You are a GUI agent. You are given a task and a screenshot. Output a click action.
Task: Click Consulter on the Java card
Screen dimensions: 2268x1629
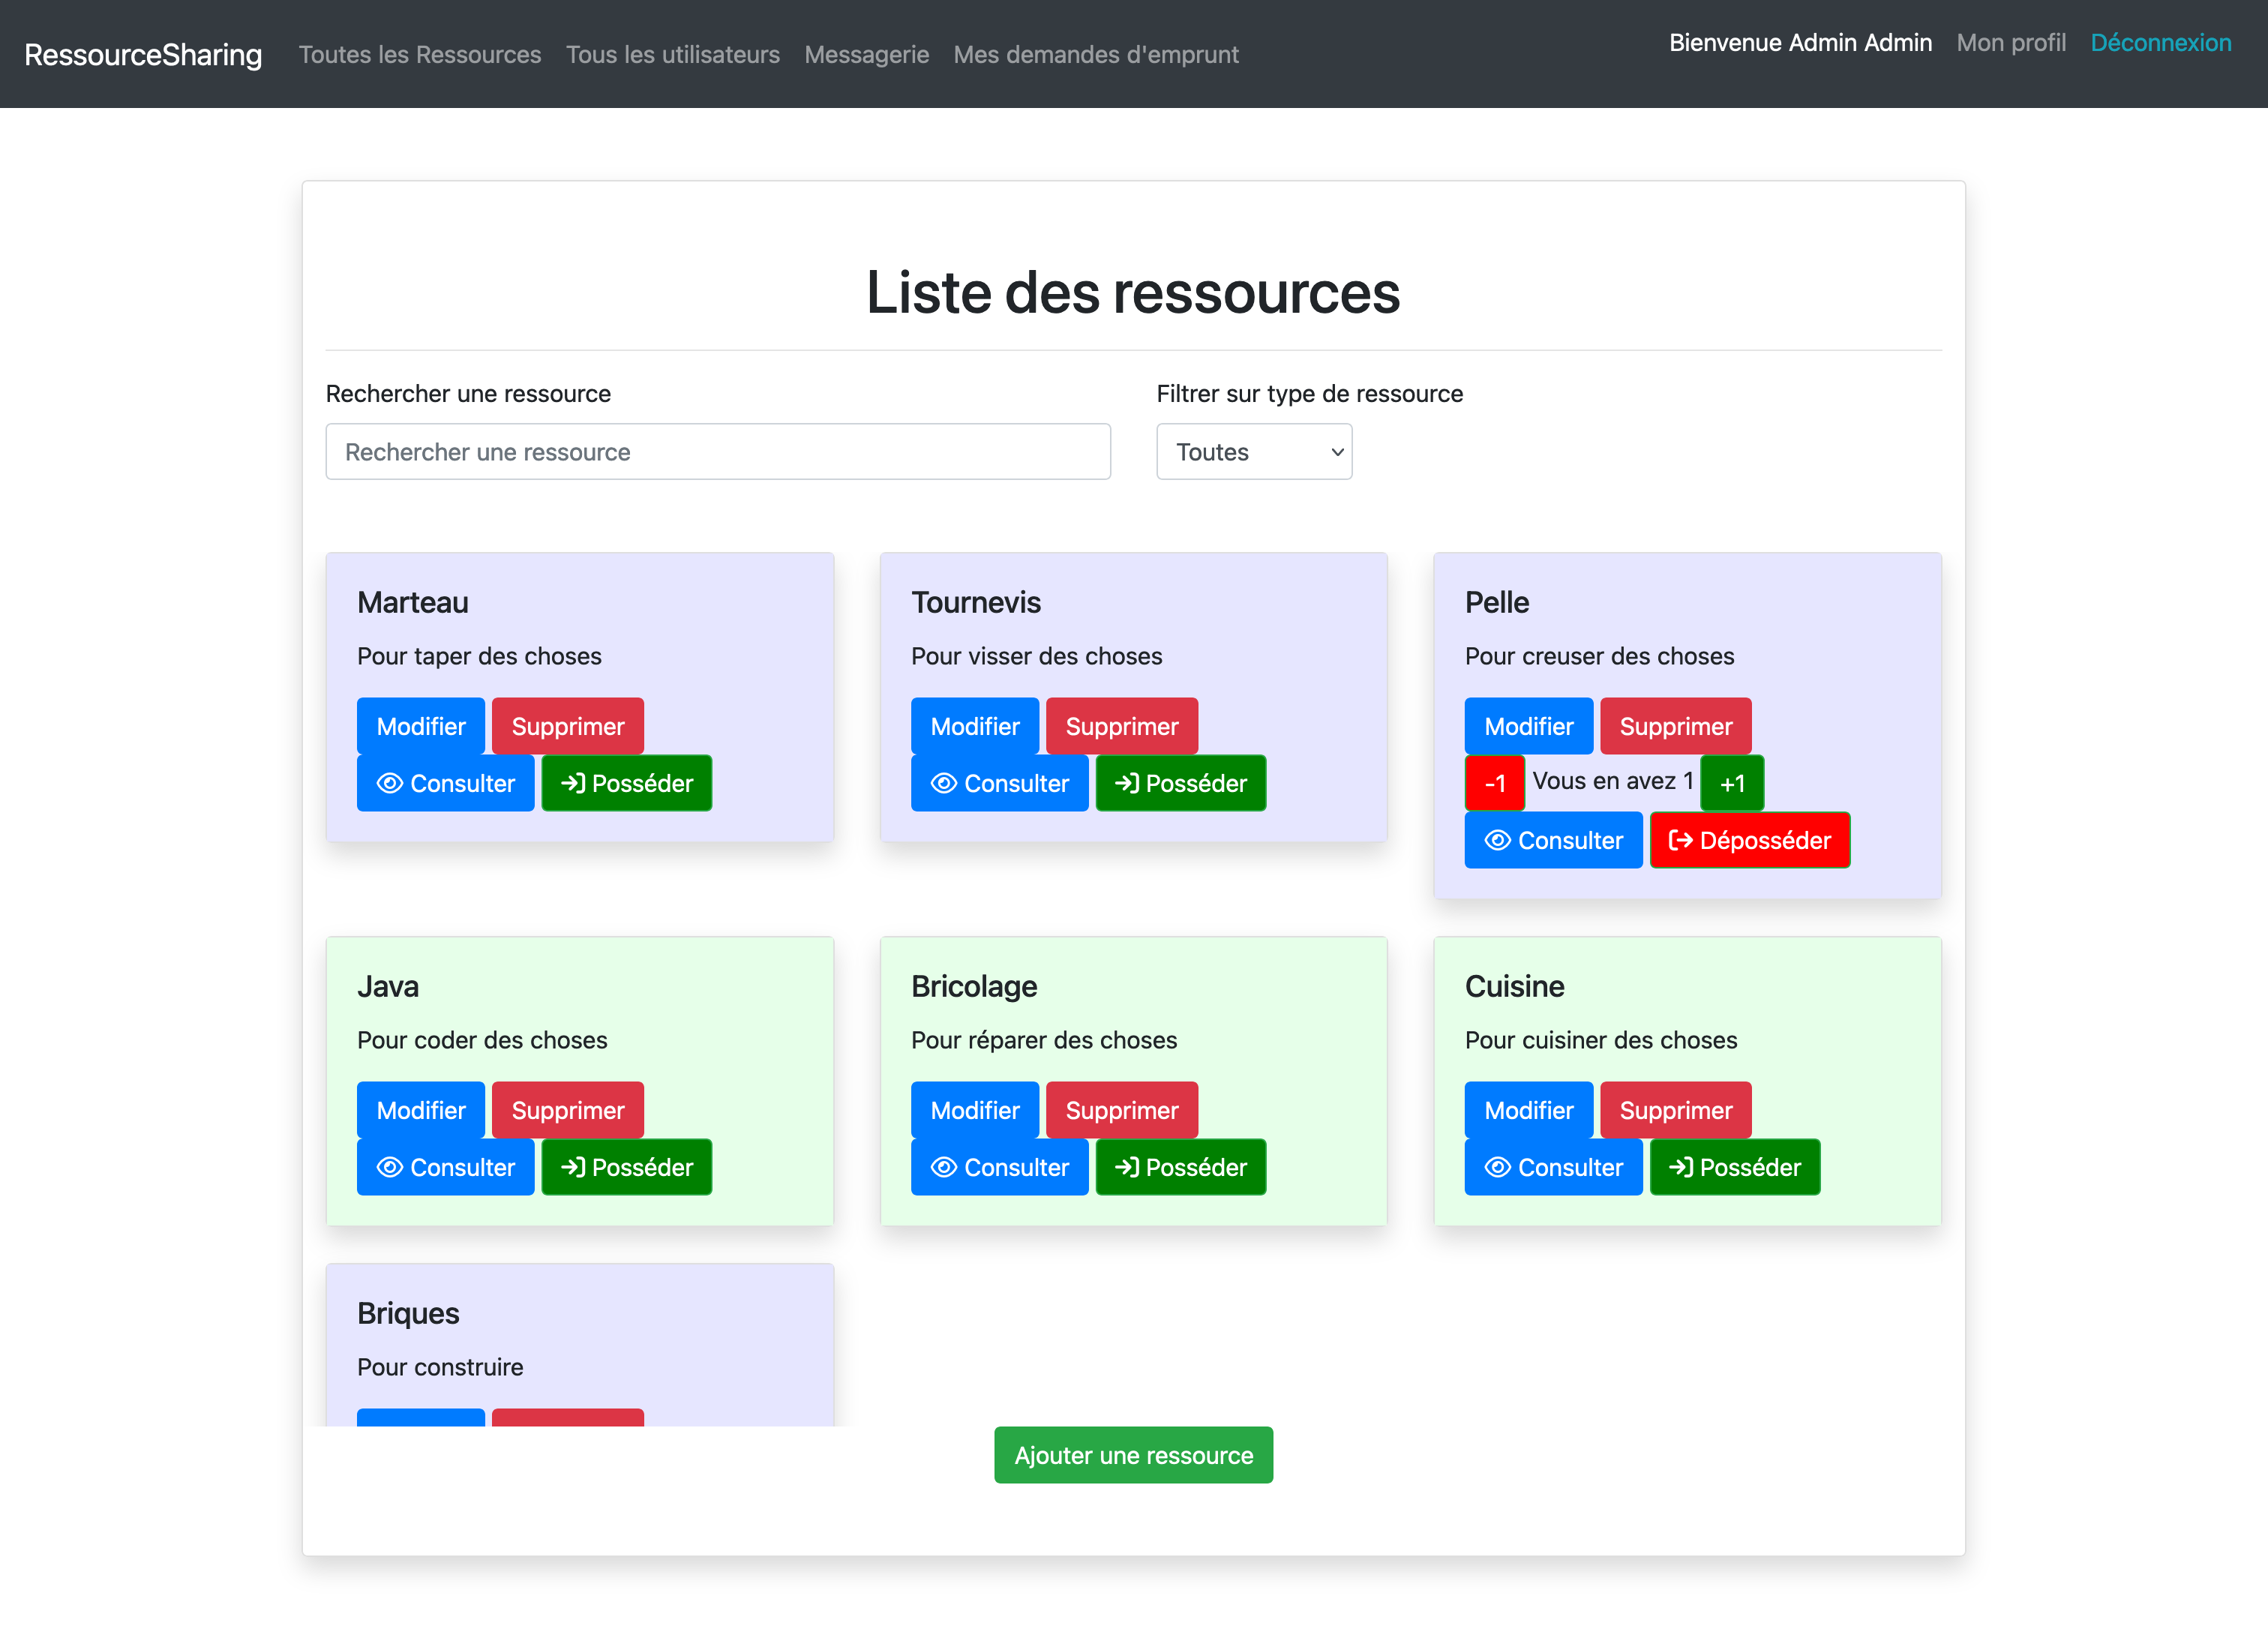(x=445, y=1167)
